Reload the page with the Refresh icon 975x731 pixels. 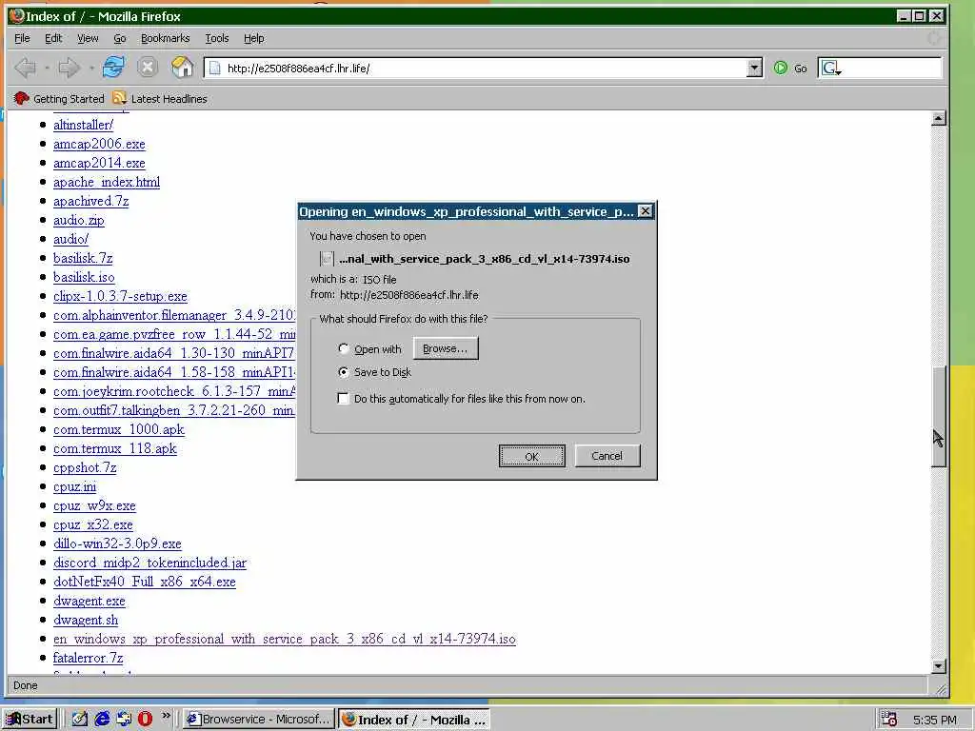[x=113, y=68]
